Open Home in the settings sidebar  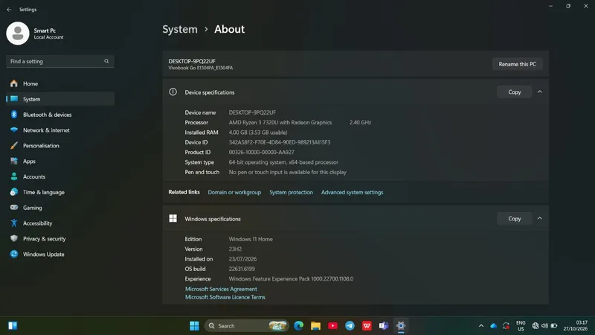pos(60,83)
